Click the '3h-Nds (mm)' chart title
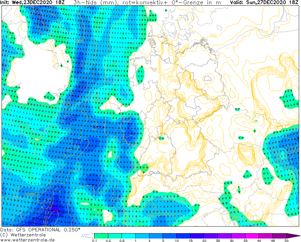The image size is (301, 242). pyautogui.click(x=93, y=3)
